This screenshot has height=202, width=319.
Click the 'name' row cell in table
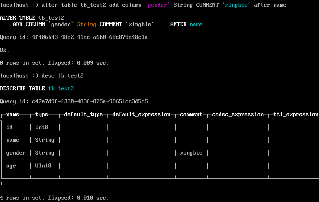click(x=12, y=140)
